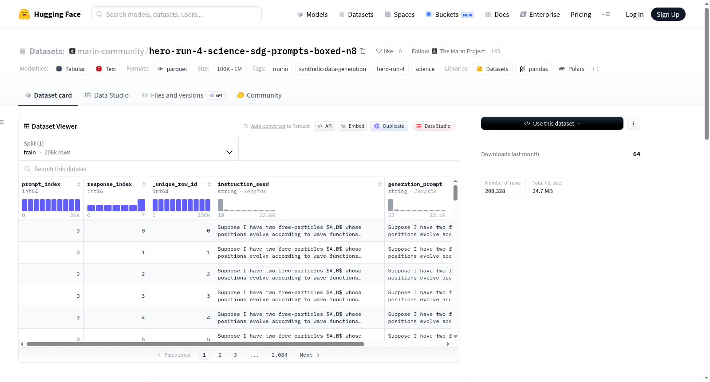Viewport: 710px width, 382px height.
Task: Expand the Use this dataset dropdown
Action: [x=552, y=123]
